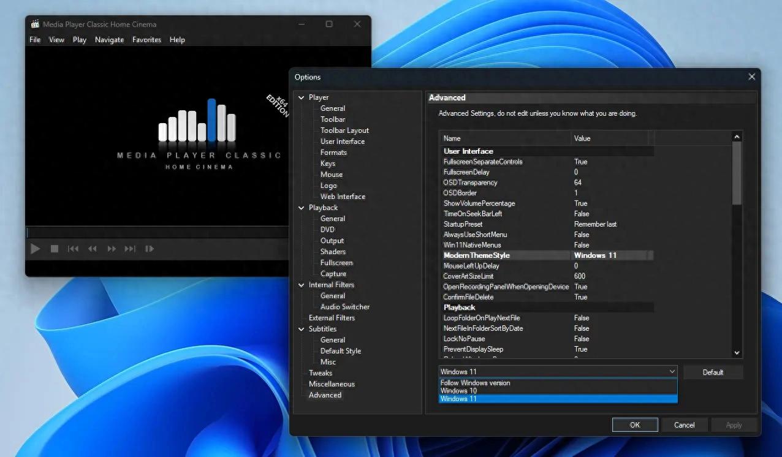Click the Name column header
782x457 pixels.
(505, 138)
